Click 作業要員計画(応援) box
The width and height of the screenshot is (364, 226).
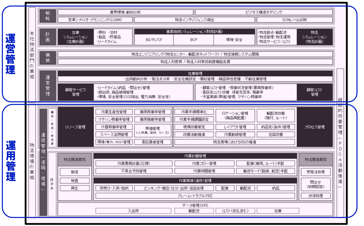134,163
